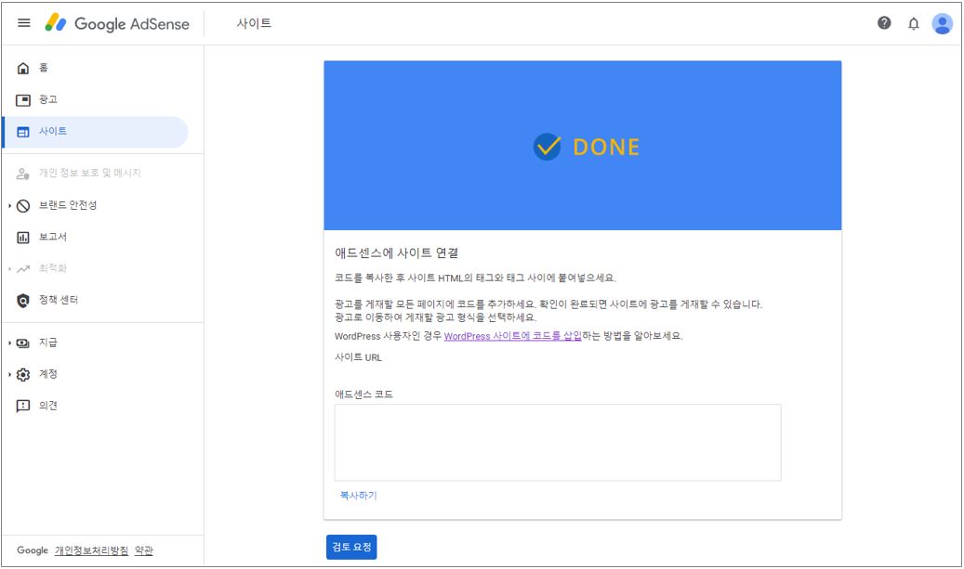964x569 pixels.
Task: Open the notifications bell
Action: pyautogui.click(x=913, y=24)
